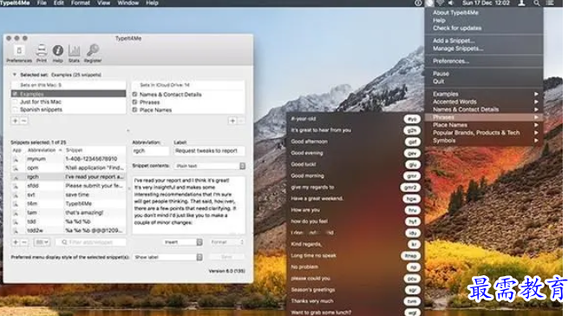Click the kr badge next to Kind regards
The height and width of the screenshot is (316, 575).
click(414, 245)
